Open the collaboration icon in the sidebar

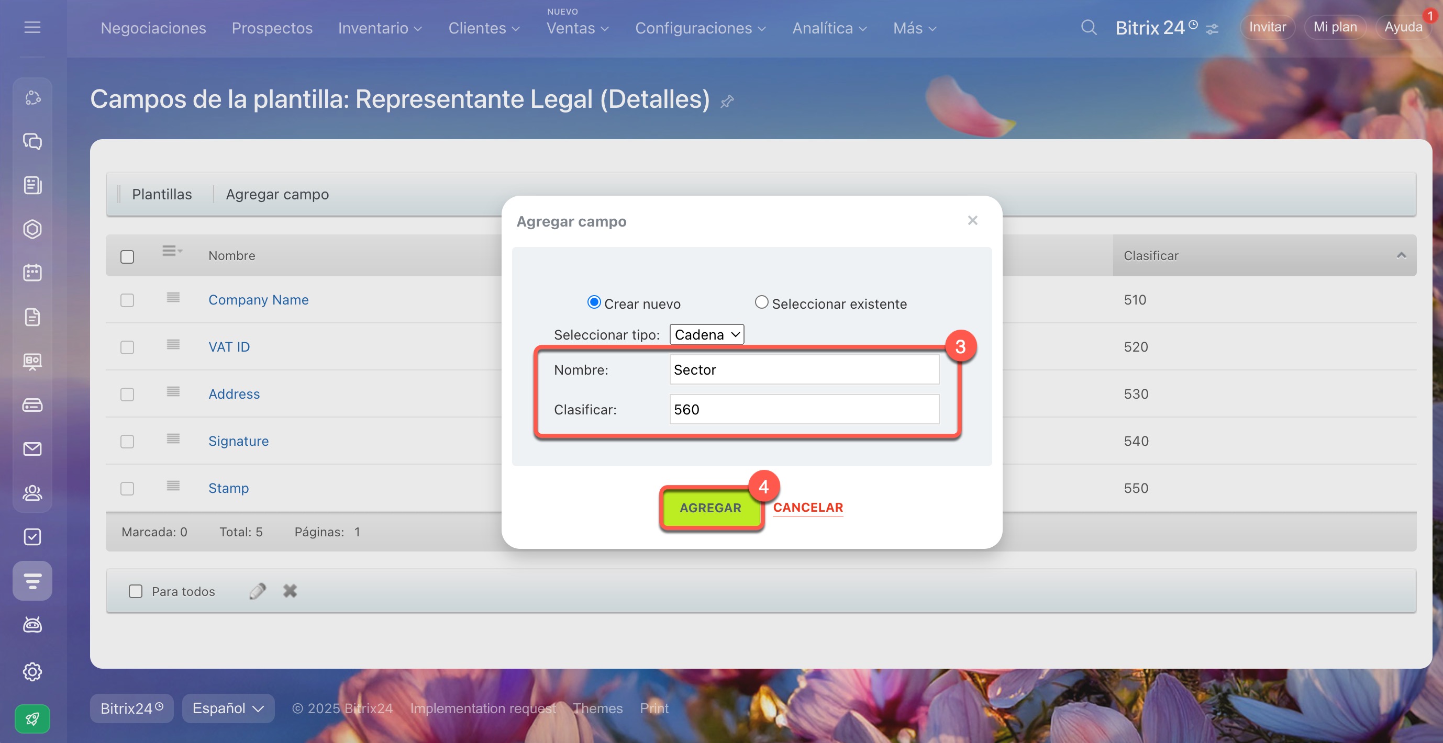[x=32, y=97]
